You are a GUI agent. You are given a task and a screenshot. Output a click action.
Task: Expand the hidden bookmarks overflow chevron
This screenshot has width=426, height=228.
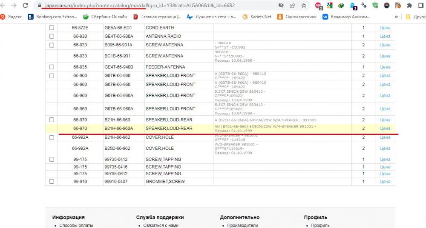[x=396, y=17]
